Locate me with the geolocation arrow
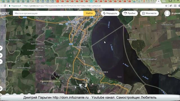This screenshot has height=101, width=180. (1, 48)
